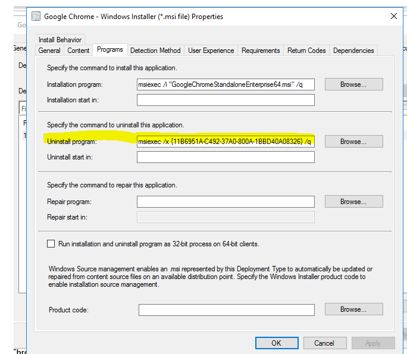This screenshot has width=407, height=354.
Task: Click the 'Product code:' label
Action: click(69, 310)
